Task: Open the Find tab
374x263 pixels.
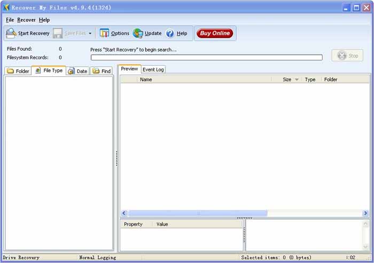Action: coord(102,71)
